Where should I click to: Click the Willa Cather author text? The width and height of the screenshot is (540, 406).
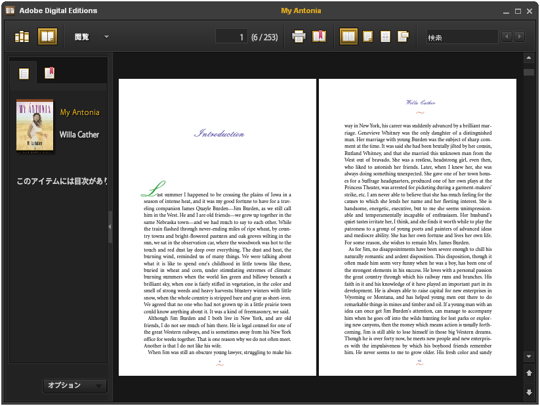[x=79, y=135]
